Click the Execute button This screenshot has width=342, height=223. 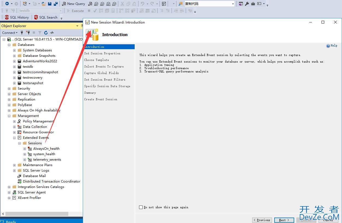point(75,11)
